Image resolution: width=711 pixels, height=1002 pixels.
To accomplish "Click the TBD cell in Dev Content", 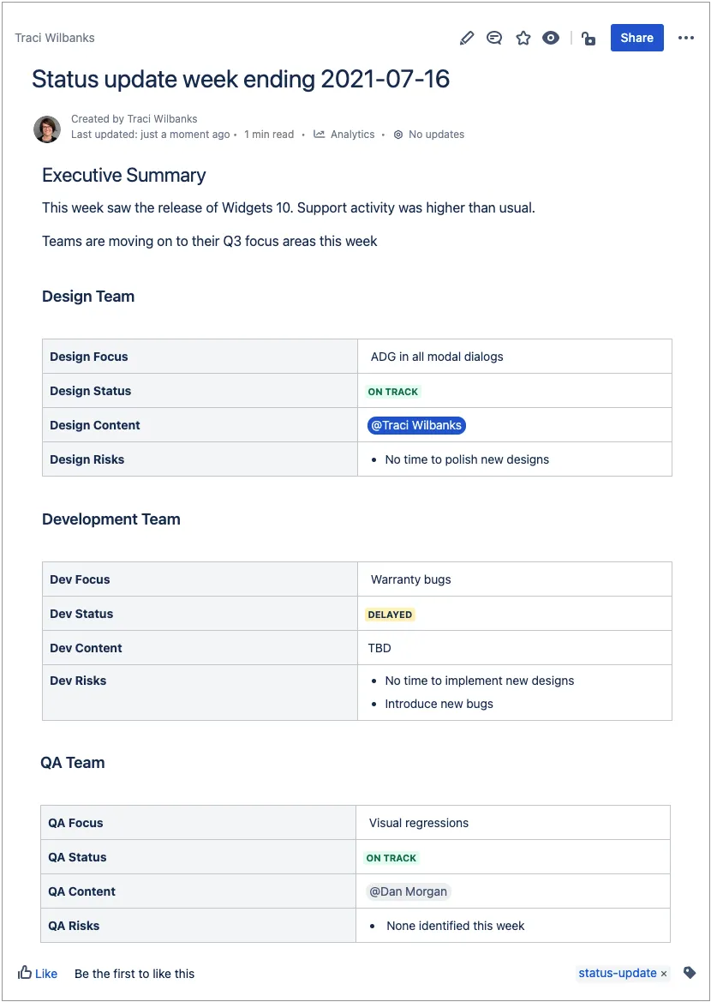I will [515, 648].
